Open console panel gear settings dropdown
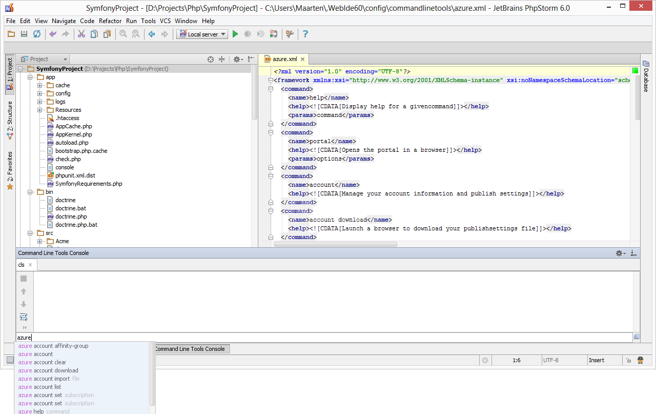656x414 pixels. click(621, 253)
